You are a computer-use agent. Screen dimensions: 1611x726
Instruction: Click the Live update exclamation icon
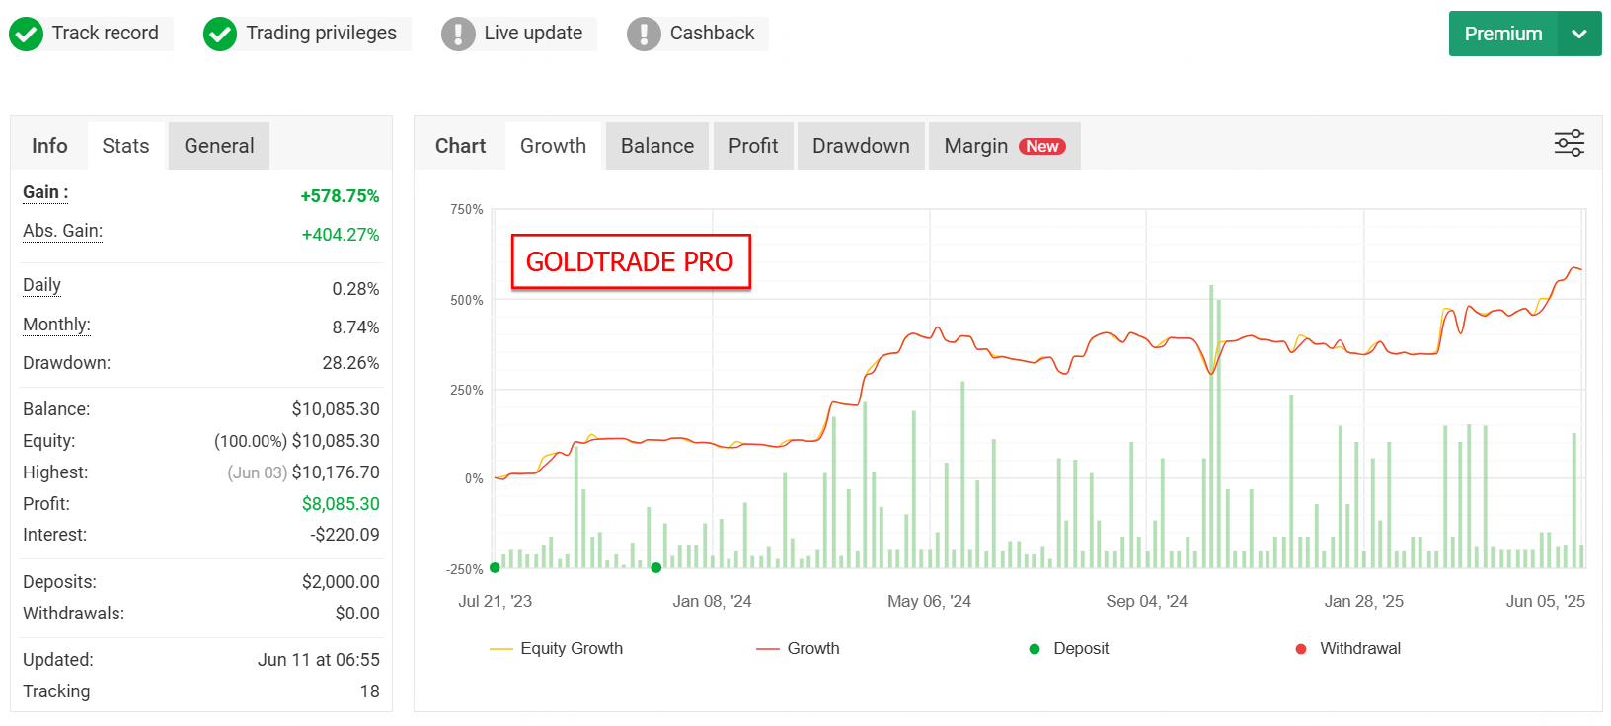(x=458, y=33)
